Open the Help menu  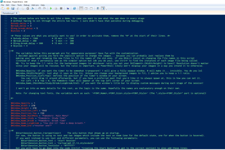point(42,5)
